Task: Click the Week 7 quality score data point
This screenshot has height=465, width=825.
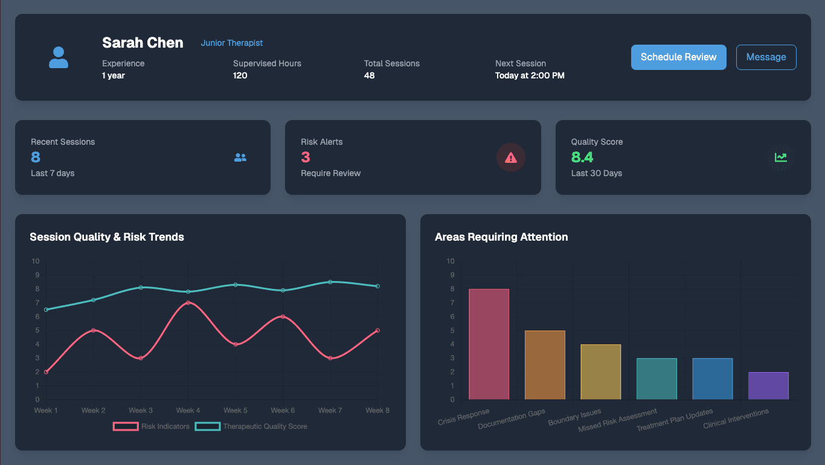Action: pyautogui.click(x=330, y=282)
